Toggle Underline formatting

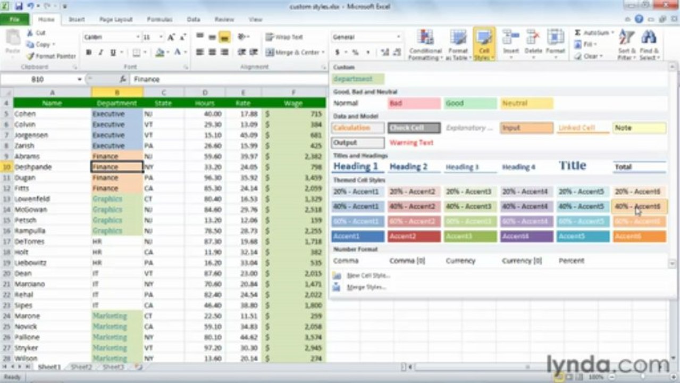coord(113,53)
